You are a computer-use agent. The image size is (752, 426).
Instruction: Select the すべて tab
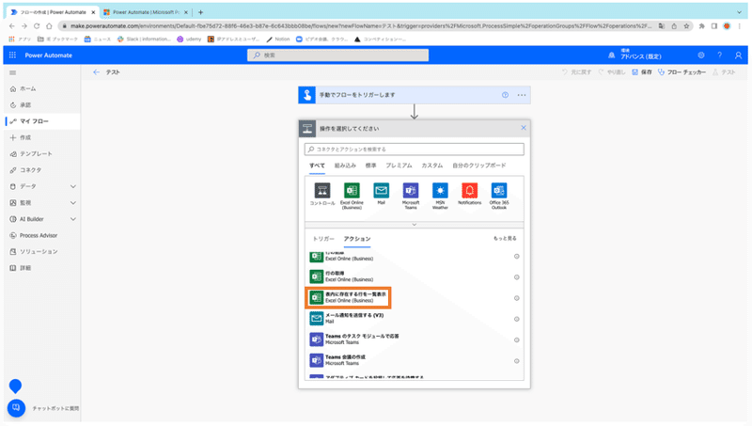(x=317, y=166)
